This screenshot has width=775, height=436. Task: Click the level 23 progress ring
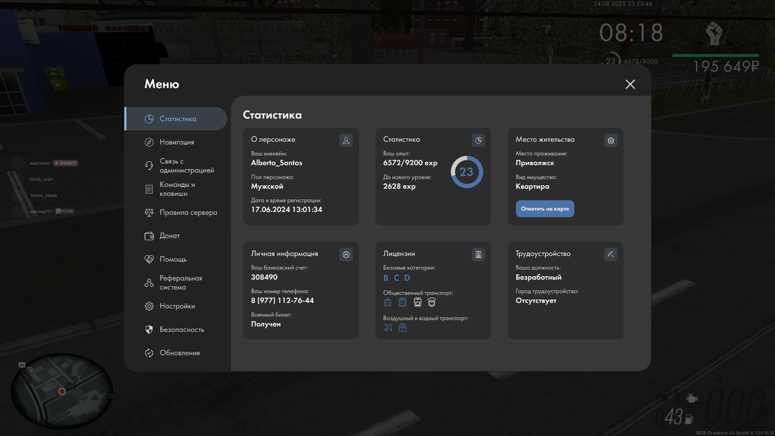pyautogui.click(x=466, y=172)
